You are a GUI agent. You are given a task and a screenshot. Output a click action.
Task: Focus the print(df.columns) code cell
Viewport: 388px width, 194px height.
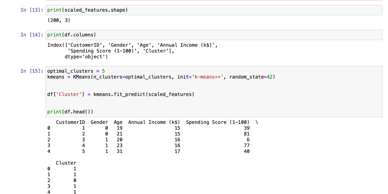(x=213, y=35)
